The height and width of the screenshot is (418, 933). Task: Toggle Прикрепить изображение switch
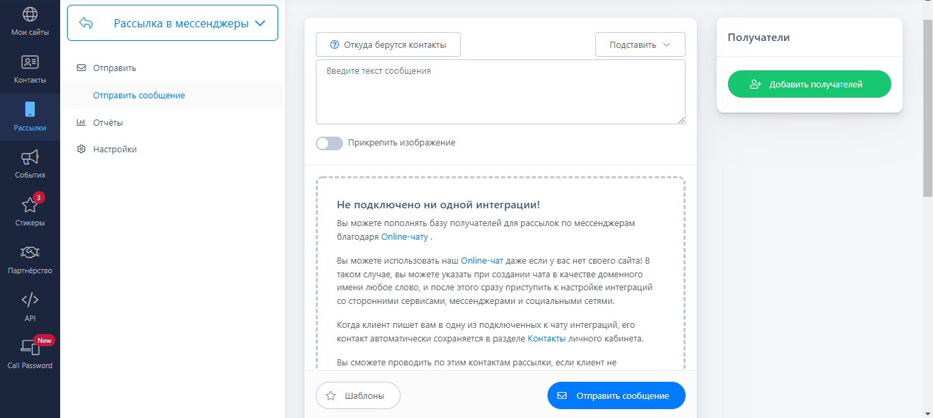[329, 143]
